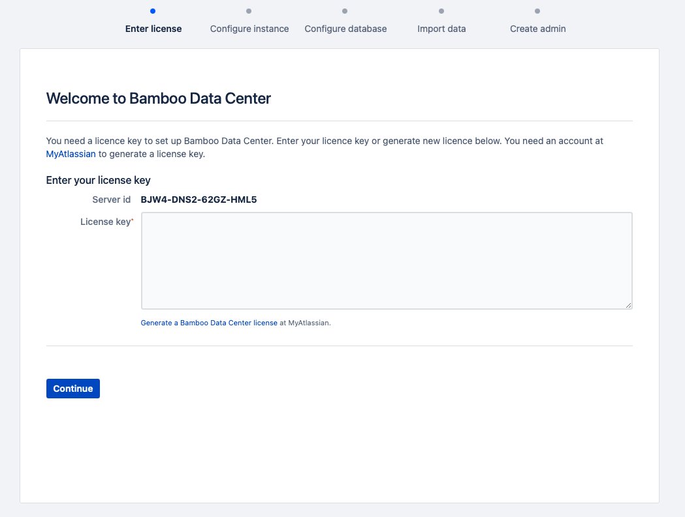Click the License key text area resize handle

[x=628, y=305]
